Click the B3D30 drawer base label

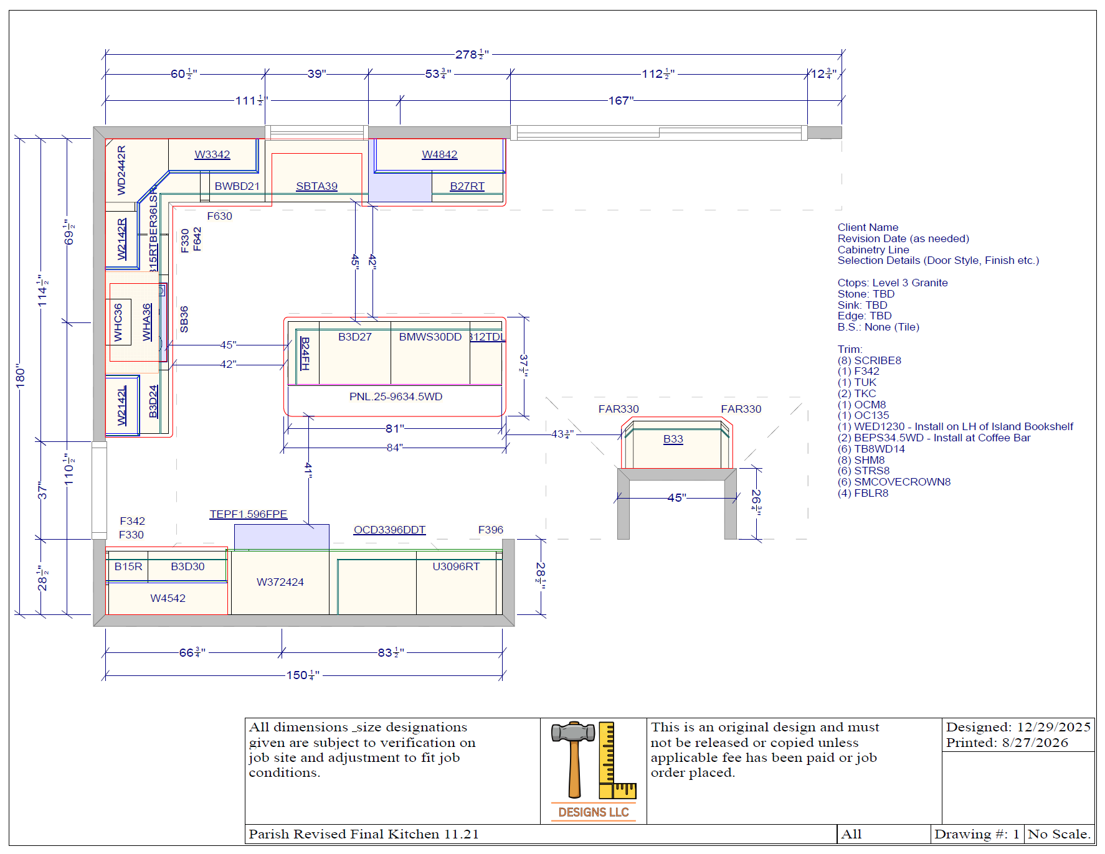pos(187,566)
